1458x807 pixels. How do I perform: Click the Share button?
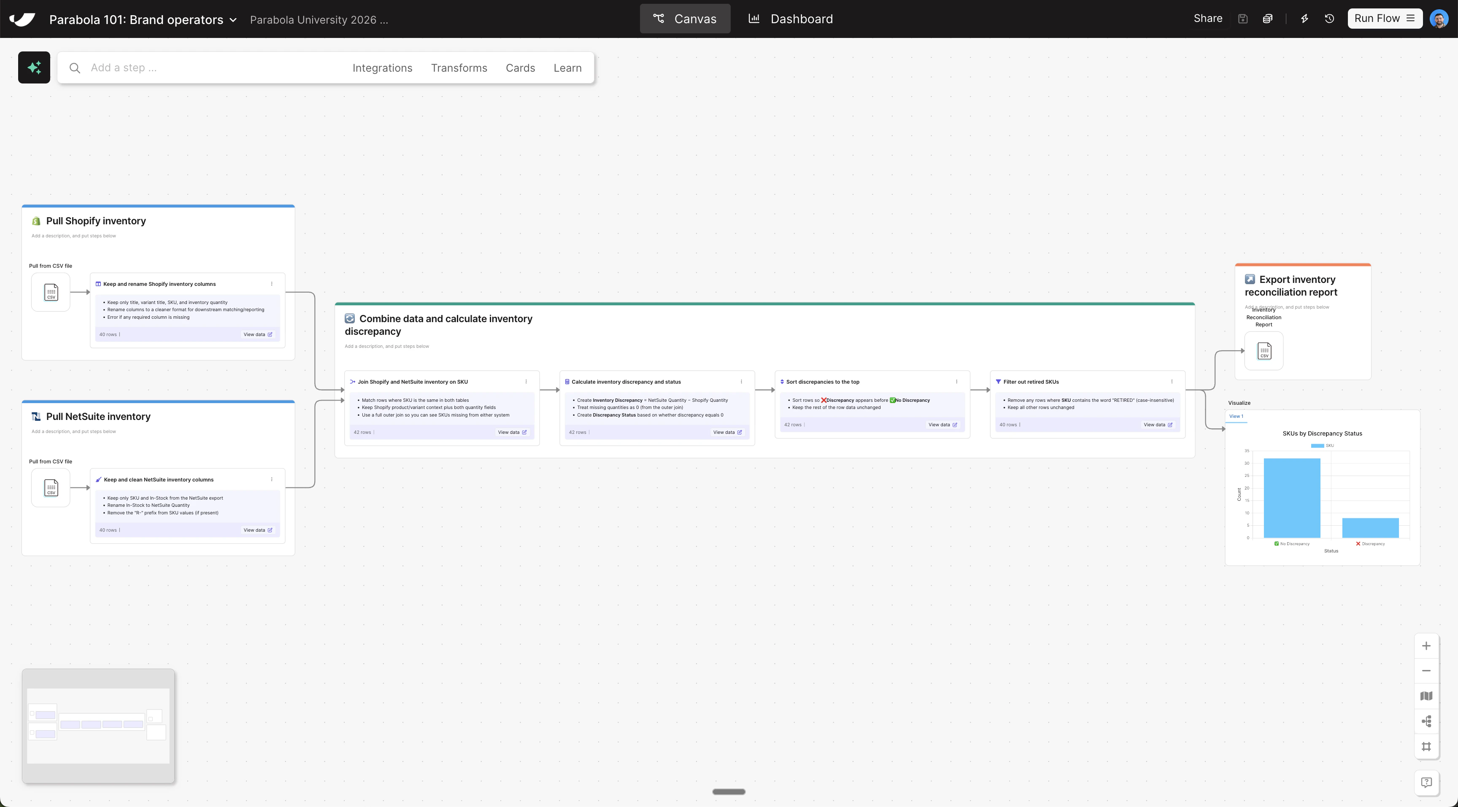[1208, 19]
